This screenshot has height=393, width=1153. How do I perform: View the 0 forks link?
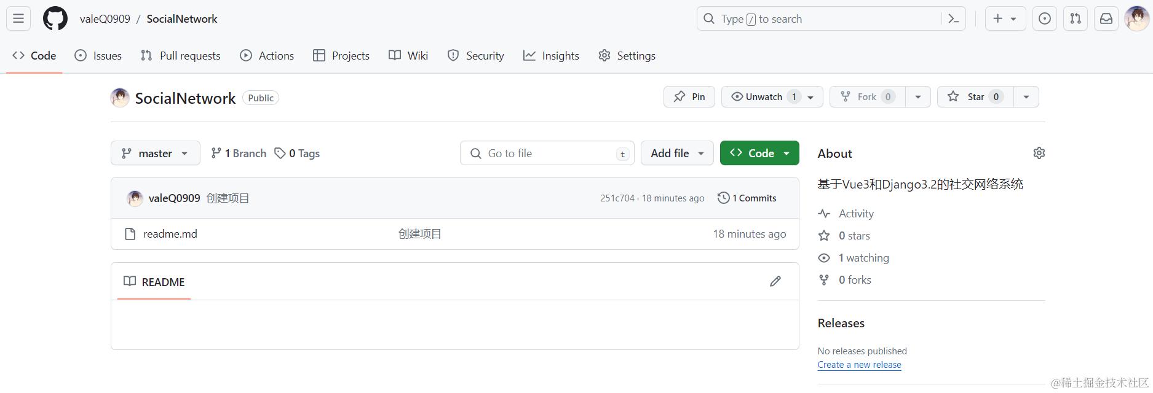pyautogui.click(x=845, y=280)
